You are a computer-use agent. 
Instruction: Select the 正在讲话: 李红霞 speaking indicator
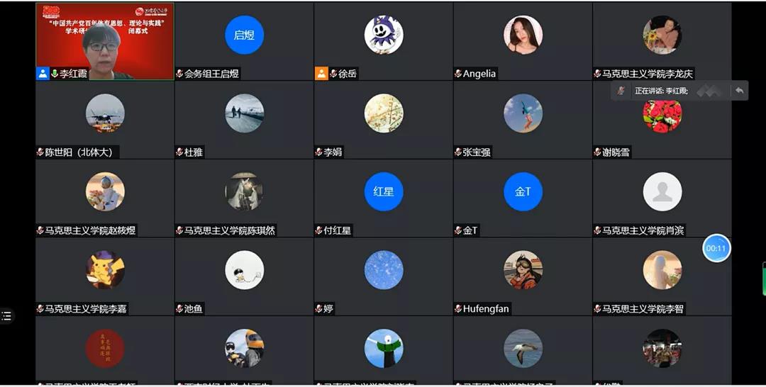pyautogui.click(x=661, y=91)
